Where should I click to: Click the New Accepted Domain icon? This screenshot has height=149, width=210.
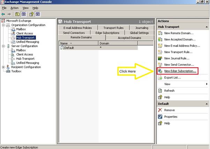pyautogui.click(x=160, y=39)
